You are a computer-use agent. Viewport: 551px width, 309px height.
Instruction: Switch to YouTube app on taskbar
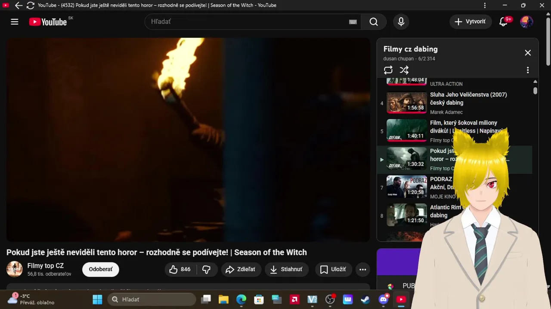pos(401,300)
